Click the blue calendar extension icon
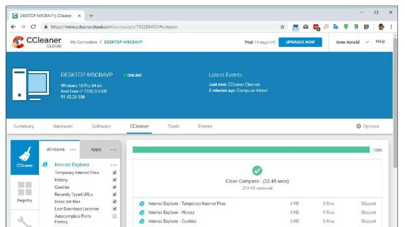 295,27
